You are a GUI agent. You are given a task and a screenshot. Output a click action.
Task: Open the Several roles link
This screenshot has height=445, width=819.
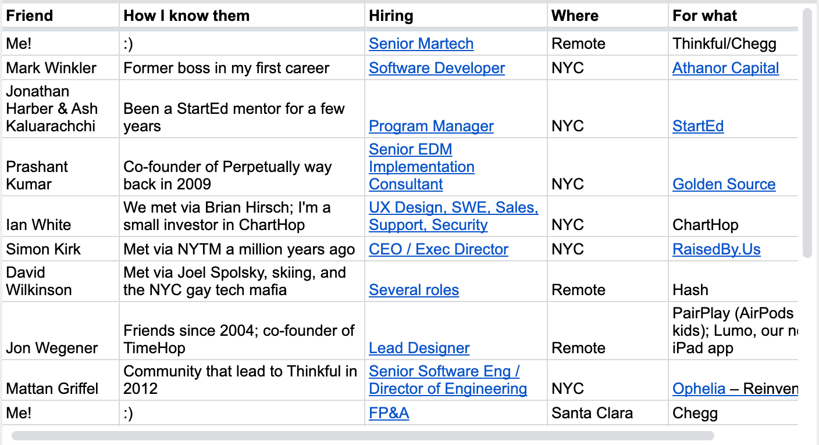tap(414, 290)
